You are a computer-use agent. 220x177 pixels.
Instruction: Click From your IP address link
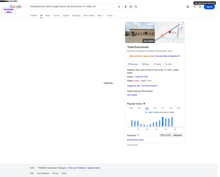(77, 168)
